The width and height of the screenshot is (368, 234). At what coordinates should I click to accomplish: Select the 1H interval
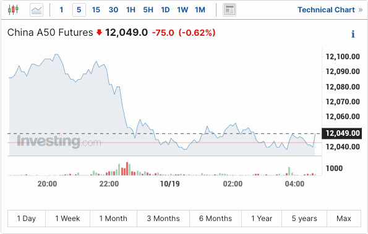click(x=131, y=10)
